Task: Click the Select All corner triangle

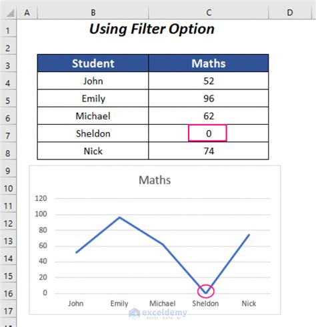Action: (x=10, y=13)
